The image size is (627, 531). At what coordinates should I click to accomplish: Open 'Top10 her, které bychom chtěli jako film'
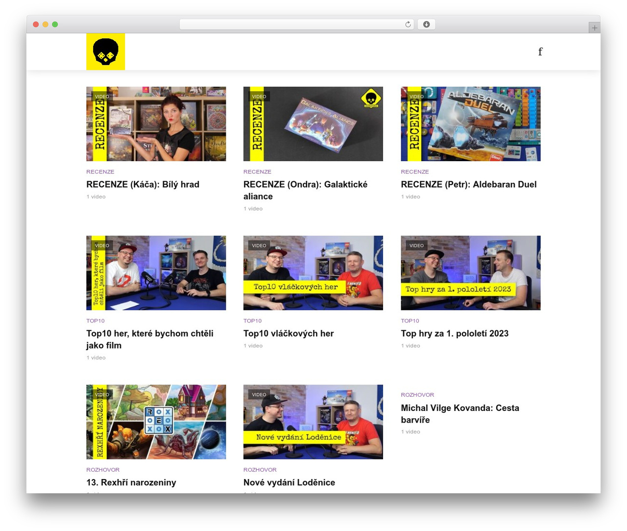coord(149,339)
